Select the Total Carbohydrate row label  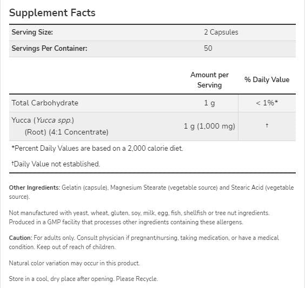click(x=45, y=103)
